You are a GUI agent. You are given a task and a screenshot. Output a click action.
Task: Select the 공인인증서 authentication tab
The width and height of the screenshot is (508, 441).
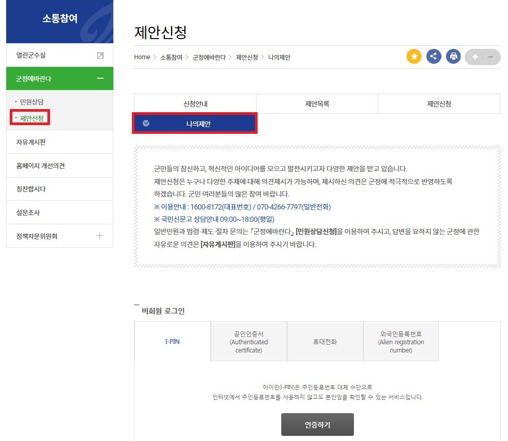pyautogui.click(x=248, y=341)
